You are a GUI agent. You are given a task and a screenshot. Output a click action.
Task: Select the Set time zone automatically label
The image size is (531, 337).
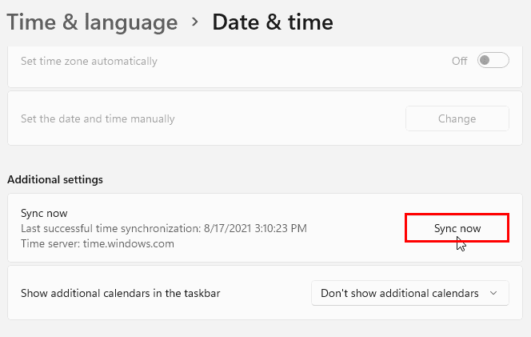89,61
